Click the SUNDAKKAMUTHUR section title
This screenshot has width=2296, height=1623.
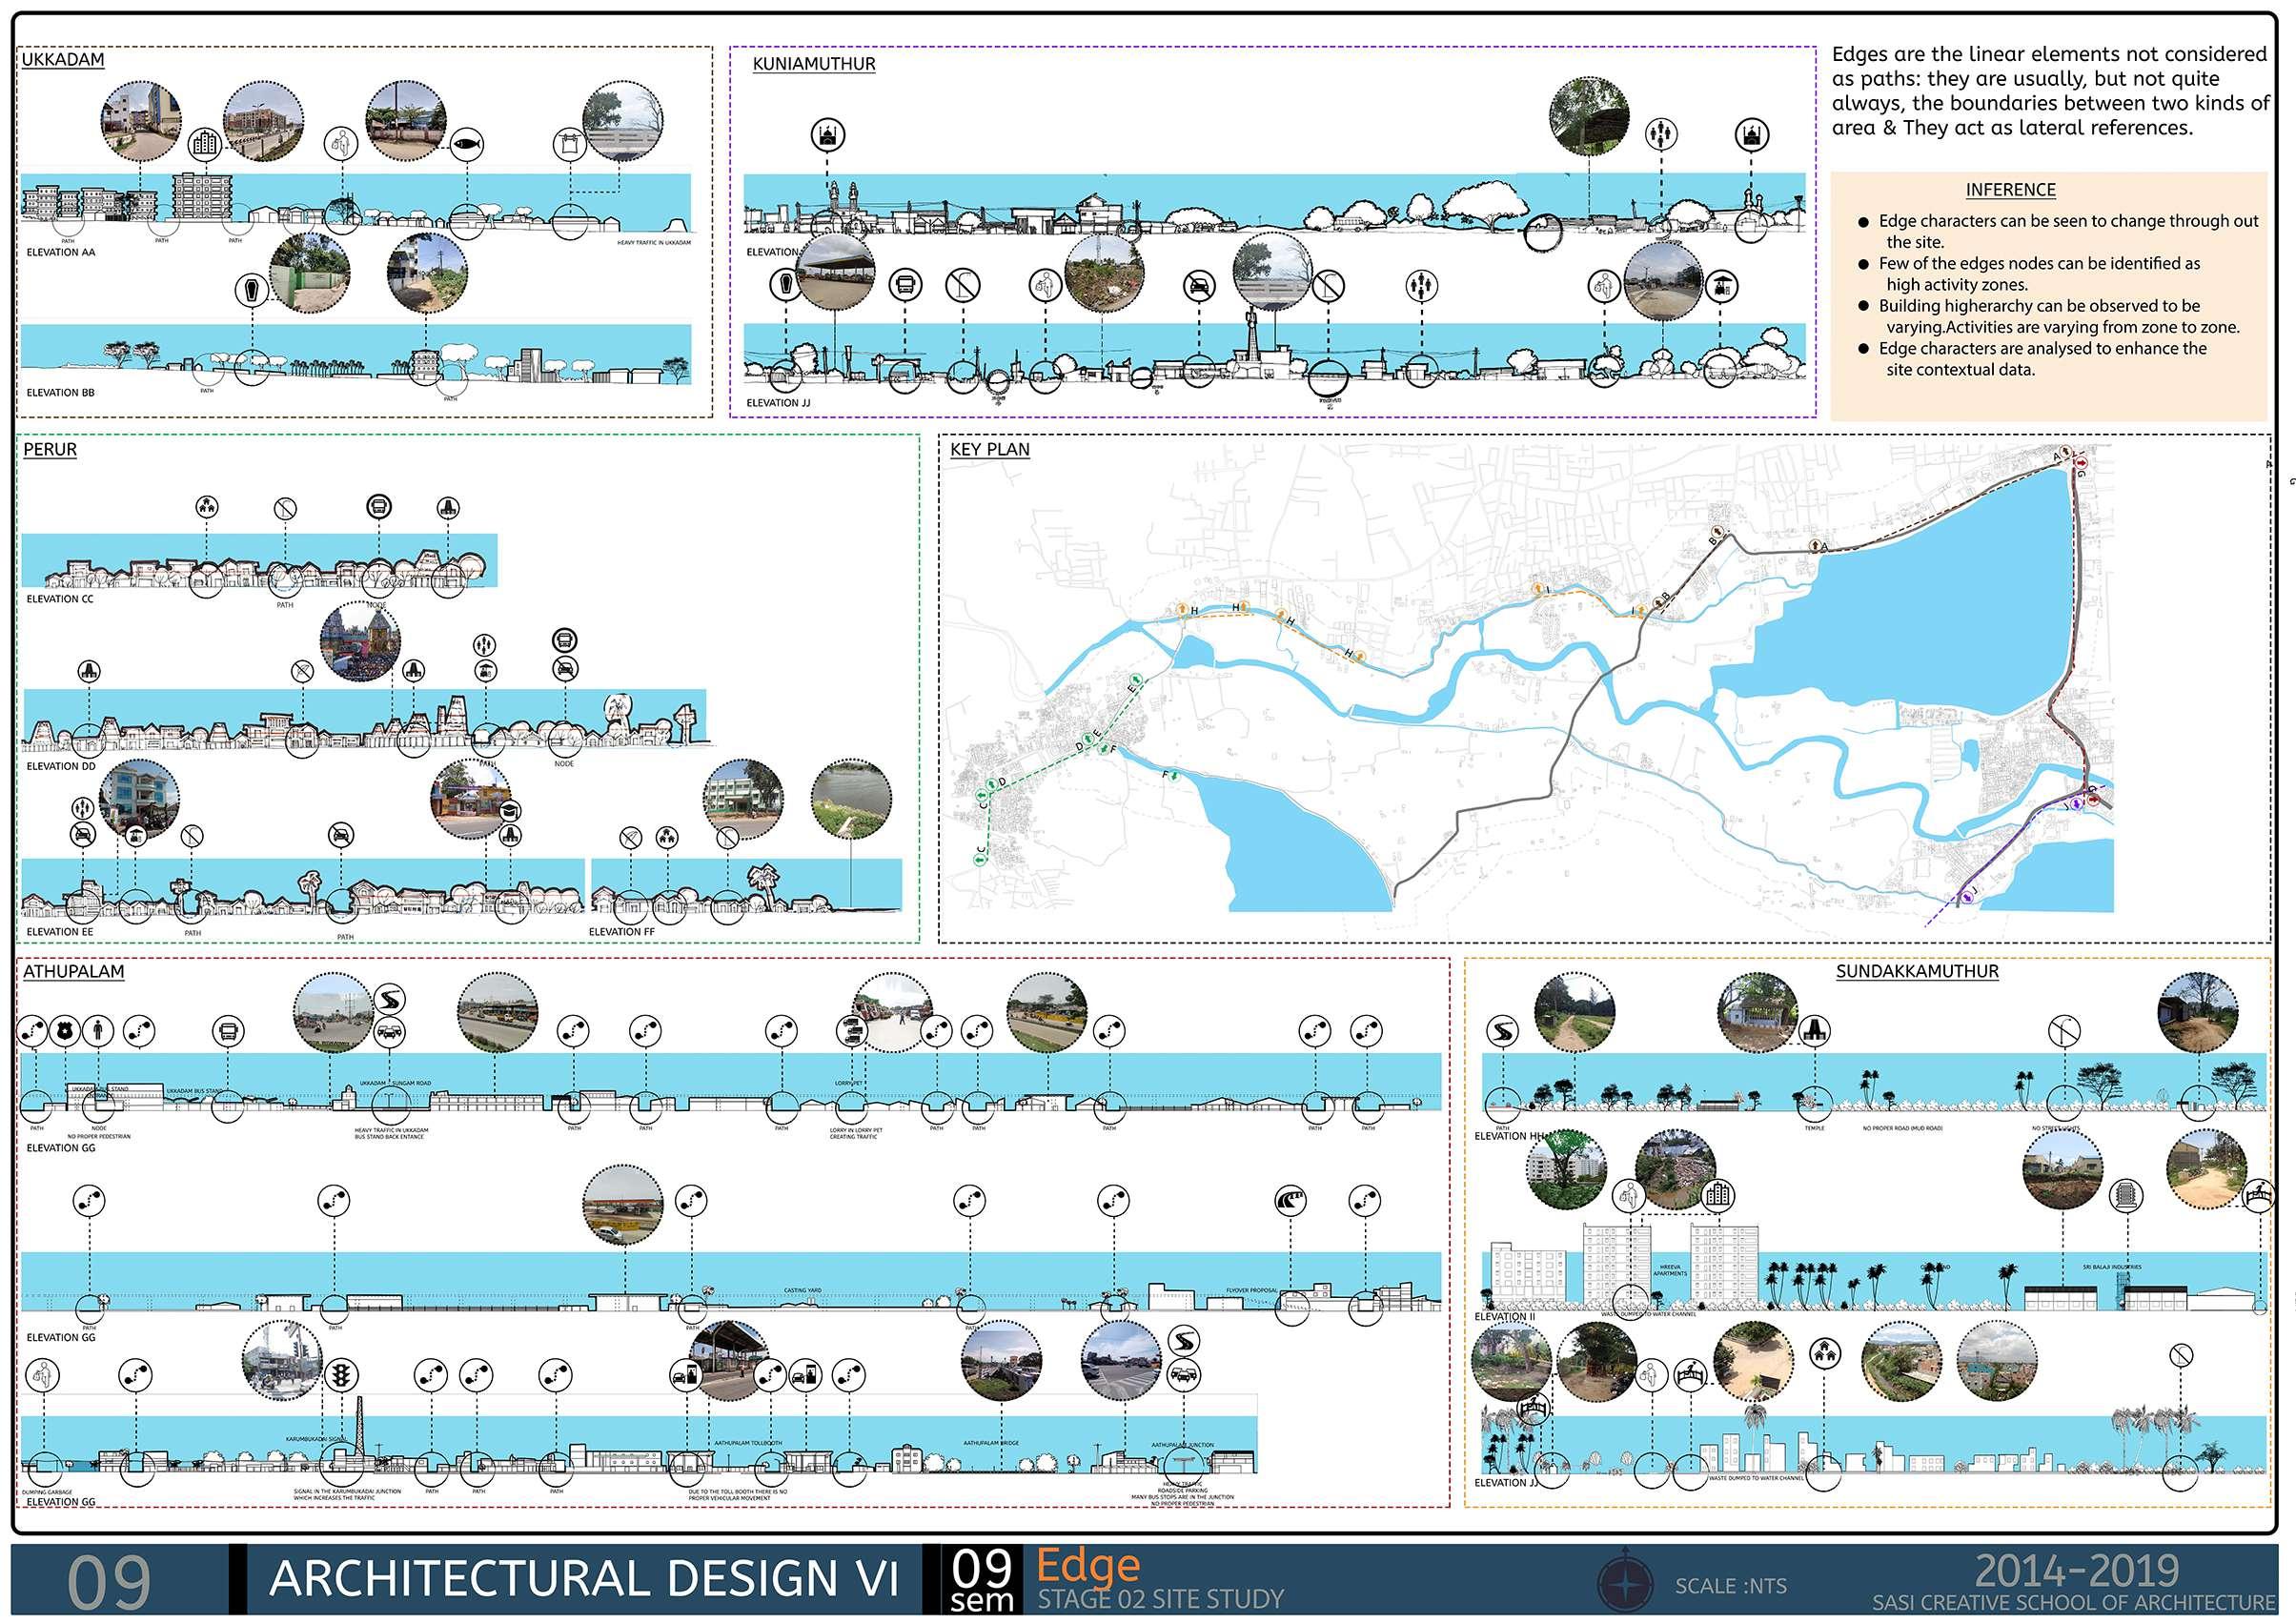coord(1916,971)
